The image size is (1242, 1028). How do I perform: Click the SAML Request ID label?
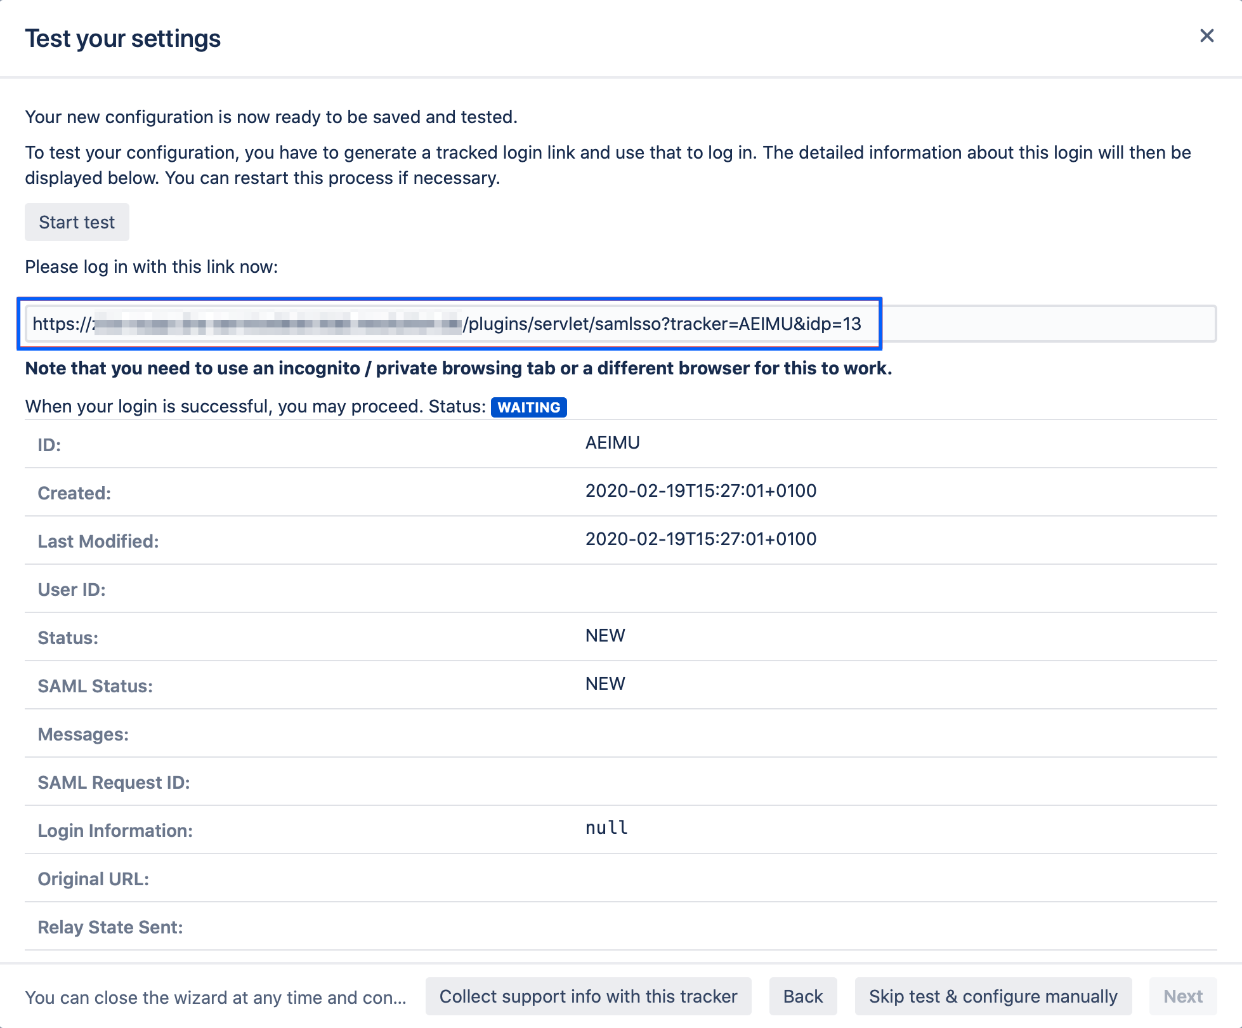pos(114,783)
